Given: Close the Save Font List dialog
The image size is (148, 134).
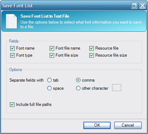Looking at the screenshot, I should [x=142, y=6].
